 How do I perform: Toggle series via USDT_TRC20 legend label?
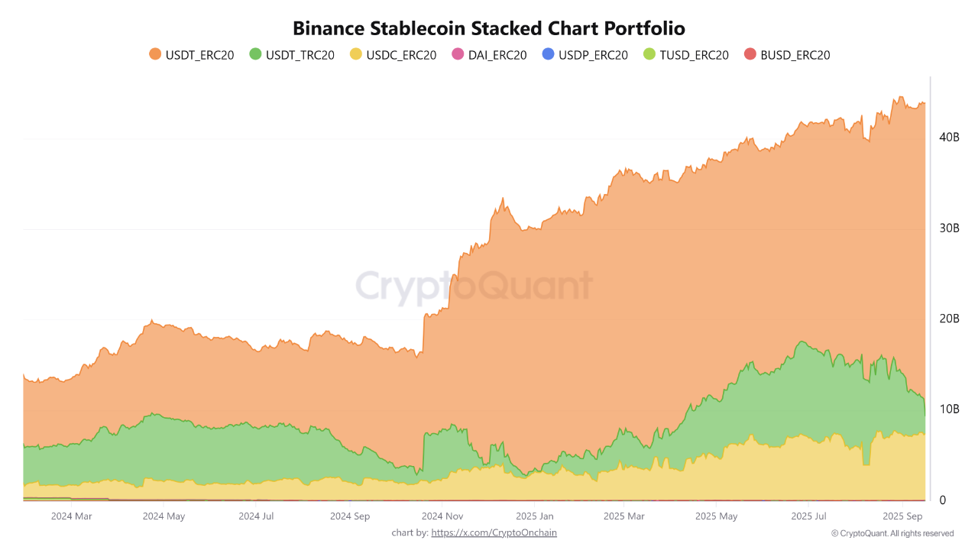click(300, 55)
